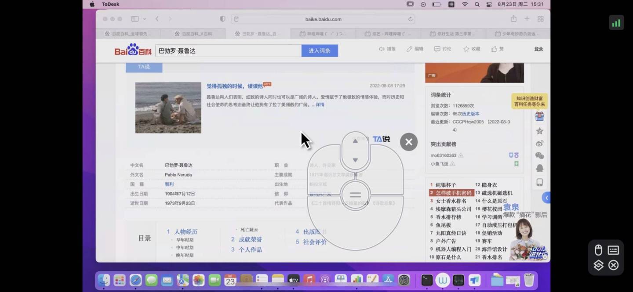Collapse panel with blue left-chevron tab

coord(546,198)
